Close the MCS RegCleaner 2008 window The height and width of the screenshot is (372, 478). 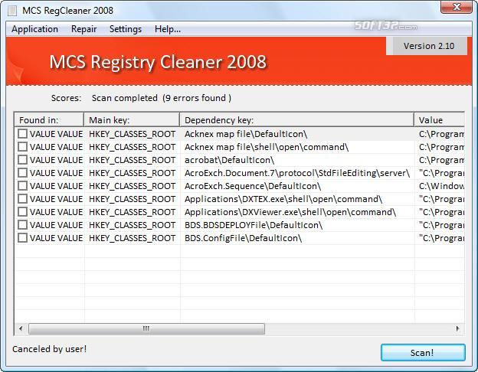point(457,7)
